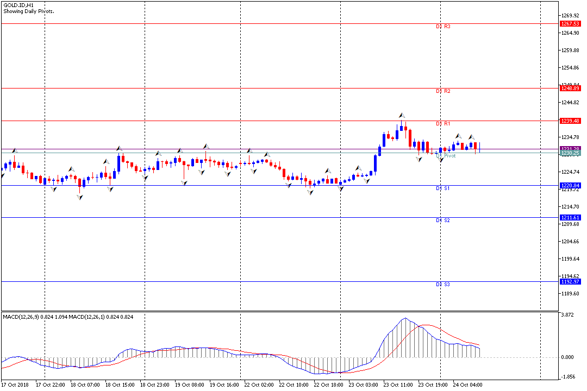
Task: Click the 23 Oct 03:00 time label
Action: click(364, 385)
